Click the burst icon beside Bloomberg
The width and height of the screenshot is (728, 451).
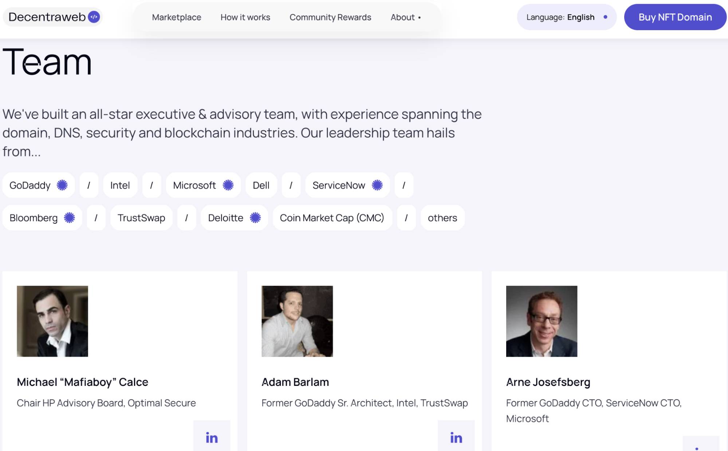coord(68,217)
